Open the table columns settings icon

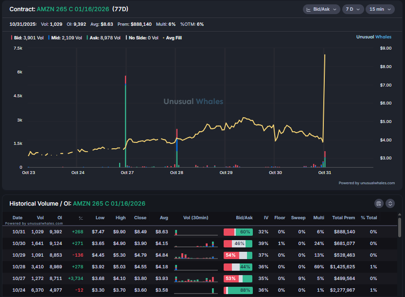(x=379, y=203)
